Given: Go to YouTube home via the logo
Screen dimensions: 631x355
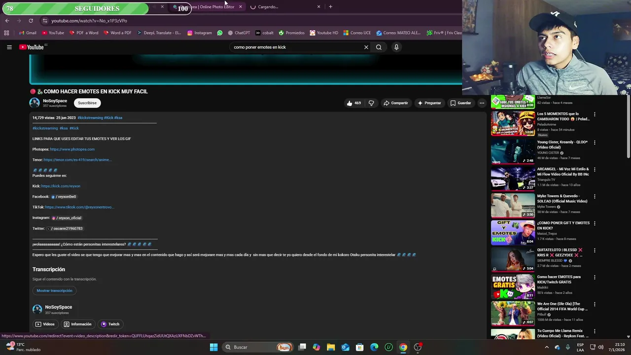Looking at the screenshot, I should [x=32, y=47].
